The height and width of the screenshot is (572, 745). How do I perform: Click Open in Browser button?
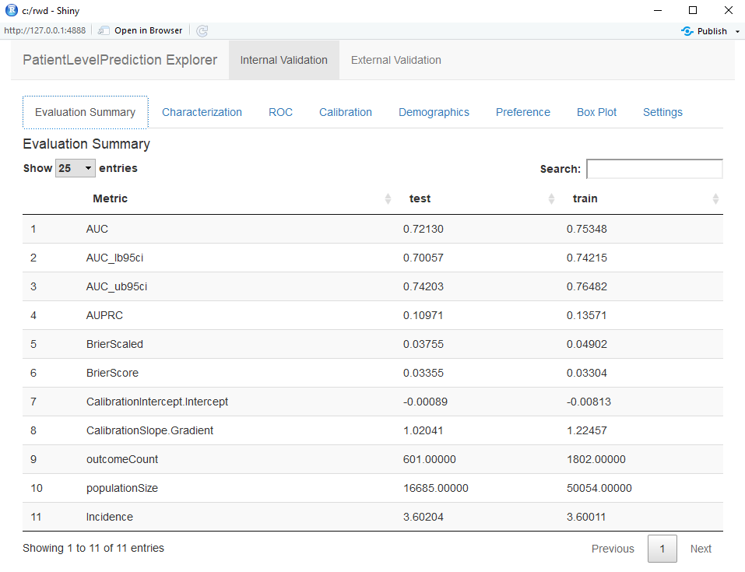[140, 31]
